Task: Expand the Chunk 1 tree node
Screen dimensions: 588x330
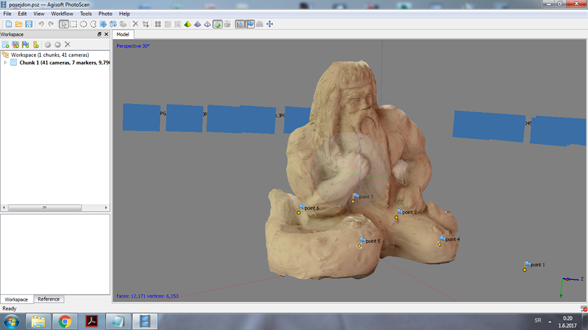Action: pyautogui.click(x=6, y=62)
